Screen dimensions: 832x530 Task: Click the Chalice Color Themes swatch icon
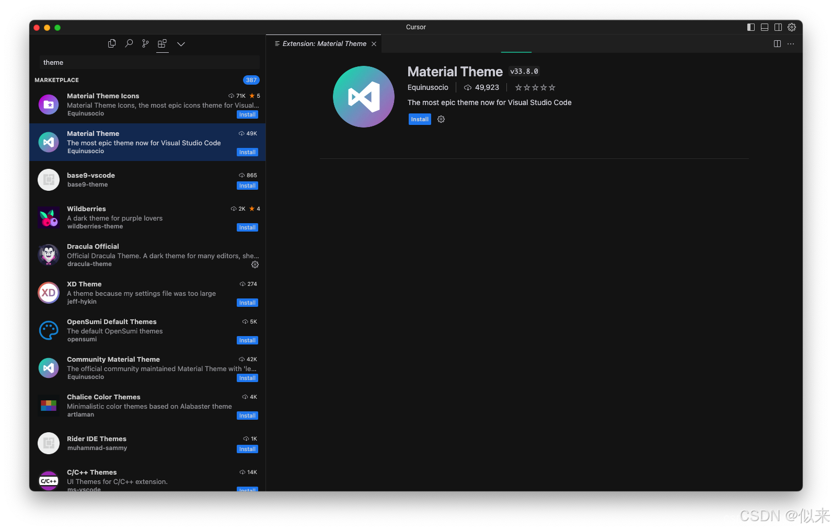pos(49,406)
